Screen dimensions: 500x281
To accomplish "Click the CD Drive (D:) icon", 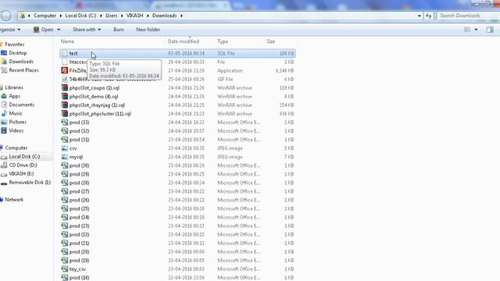I will coord(4,165).
